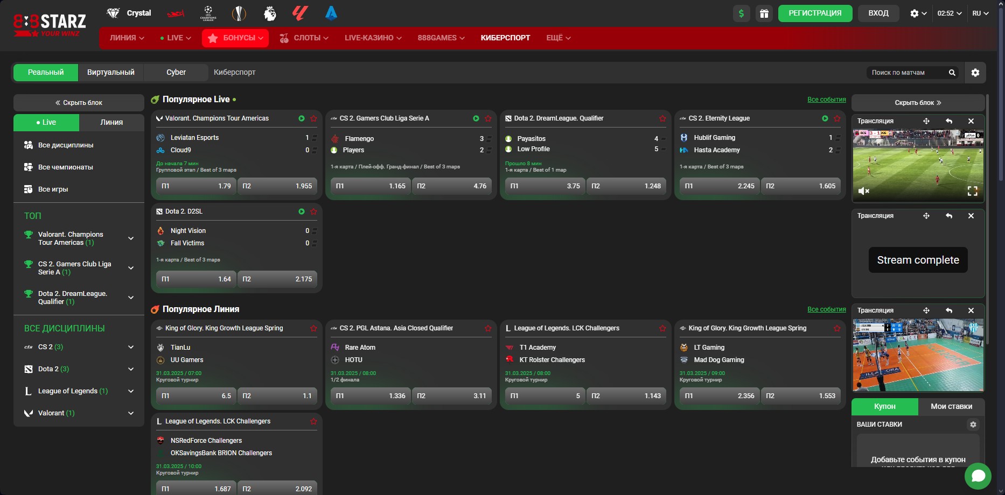Focus the Поиск по матчам search field

coord(908,73)
